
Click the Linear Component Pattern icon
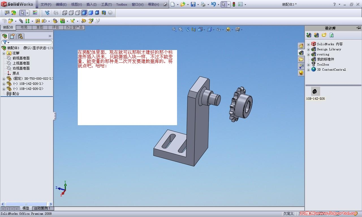pyautogui.click(x=28, y=21)
